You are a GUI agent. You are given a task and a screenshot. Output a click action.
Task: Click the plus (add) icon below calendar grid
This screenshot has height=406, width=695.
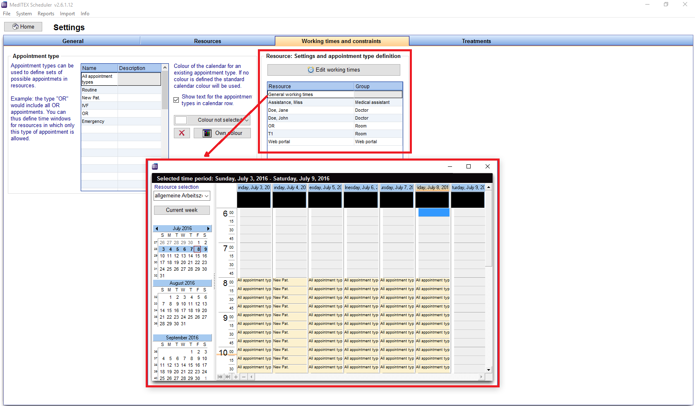pos(236,377)
